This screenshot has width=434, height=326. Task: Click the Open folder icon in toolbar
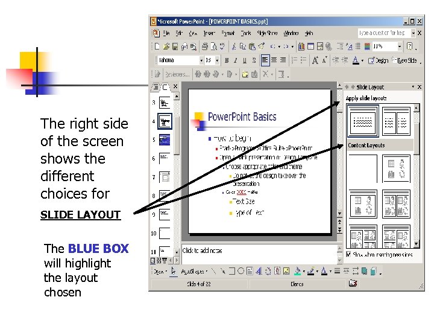point(166,46)
